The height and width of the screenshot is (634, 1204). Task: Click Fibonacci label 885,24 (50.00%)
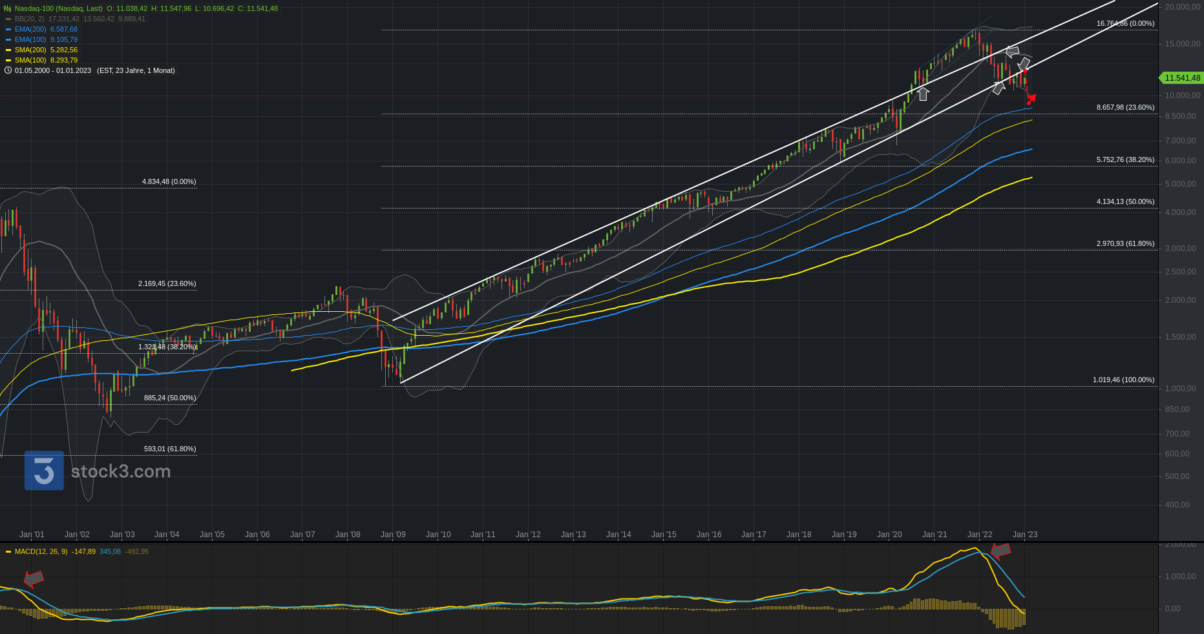tap(170, 398)
